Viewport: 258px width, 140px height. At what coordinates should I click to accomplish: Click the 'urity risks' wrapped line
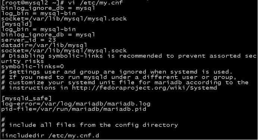[x=22, y=61]
